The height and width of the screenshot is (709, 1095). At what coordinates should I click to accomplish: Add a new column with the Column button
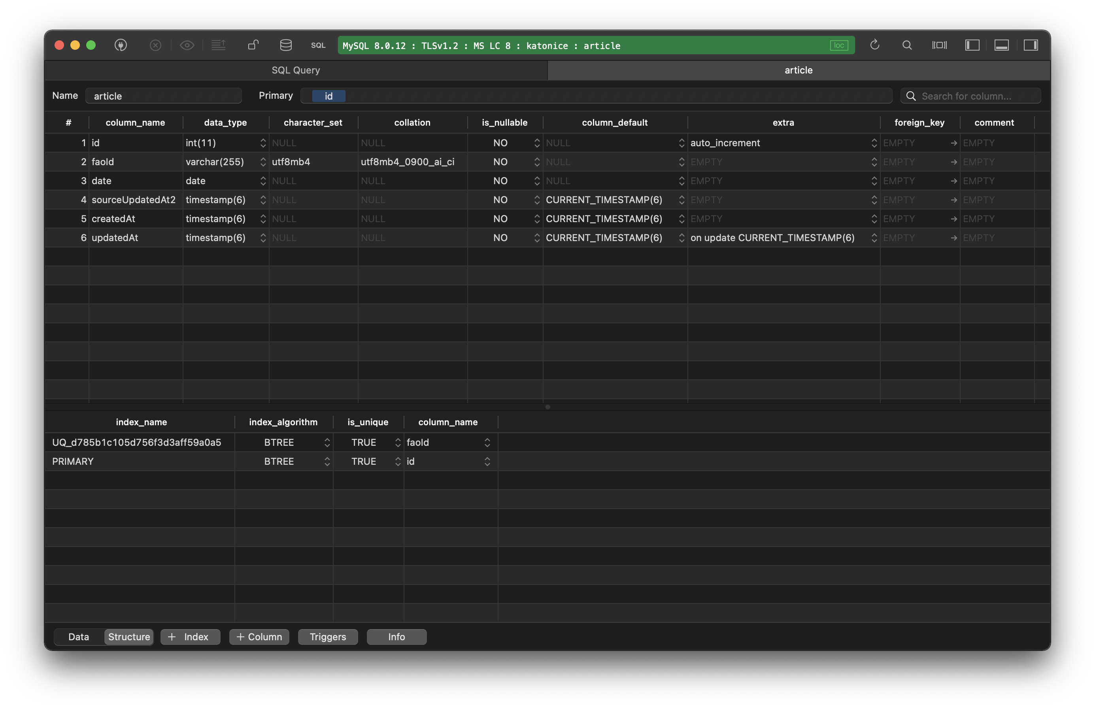click(259, 637)
